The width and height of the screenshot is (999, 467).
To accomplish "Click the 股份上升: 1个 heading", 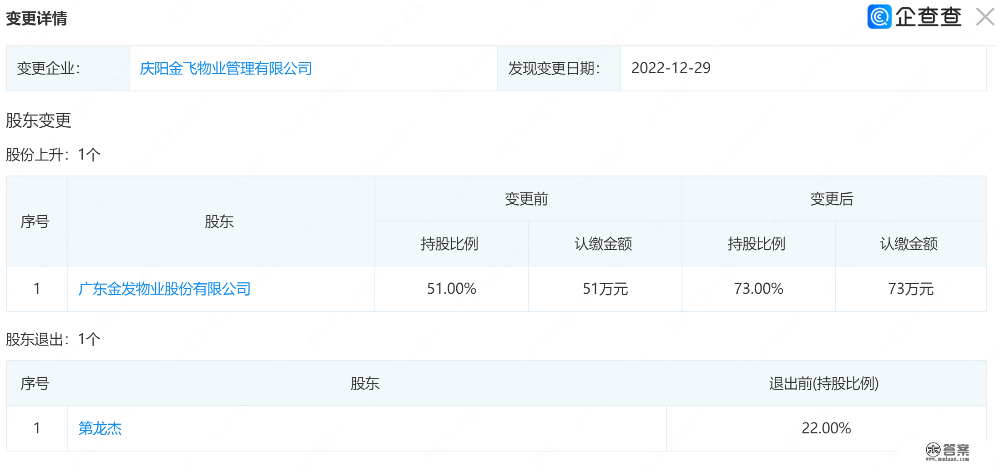I will tap(53, 155).
